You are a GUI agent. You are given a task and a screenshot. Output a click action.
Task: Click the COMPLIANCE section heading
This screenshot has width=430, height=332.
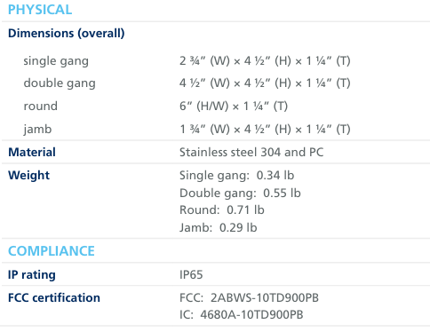[x=52, y=251]
